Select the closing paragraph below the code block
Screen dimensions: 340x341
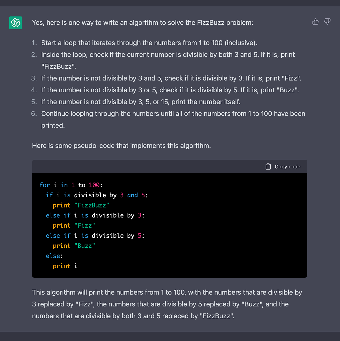pyautogui.click(x=167, y=304)
